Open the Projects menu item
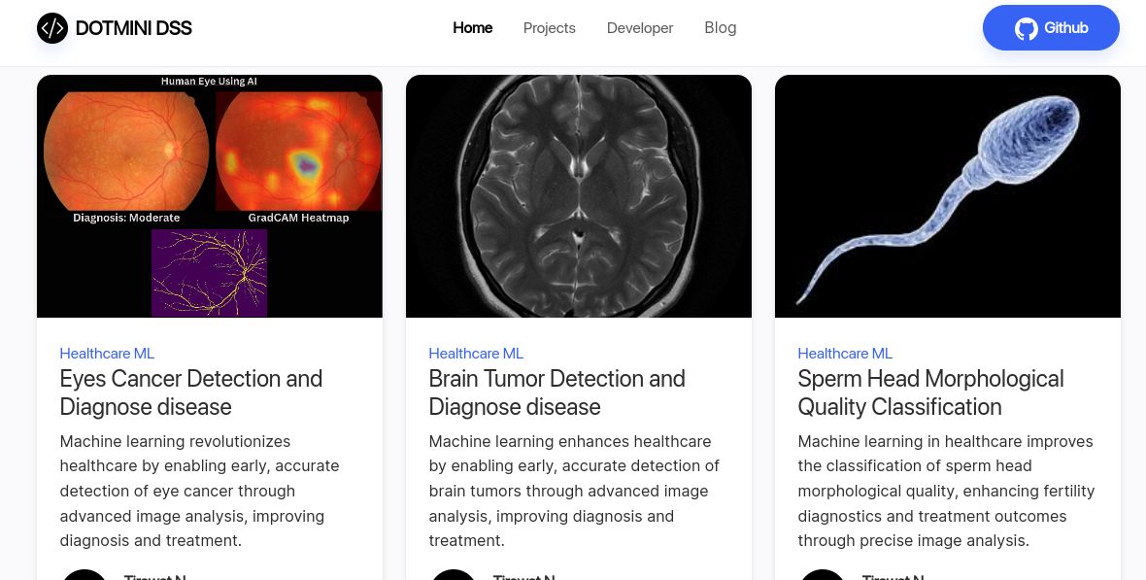Screen dimensions: 1146x580 click(x=549, y=28)
